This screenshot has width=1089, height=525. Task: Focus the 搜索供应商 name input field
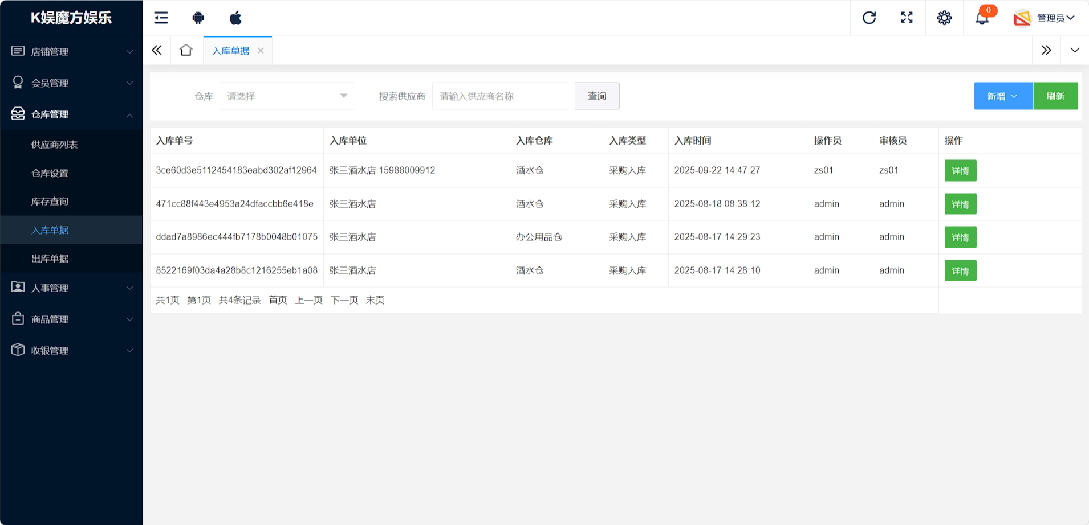click(x=499, y=96)
